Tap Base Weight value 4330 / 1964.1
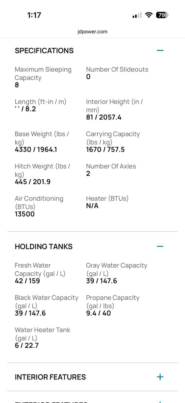This screenshot has width=185, height=403. tap(36, 149)
